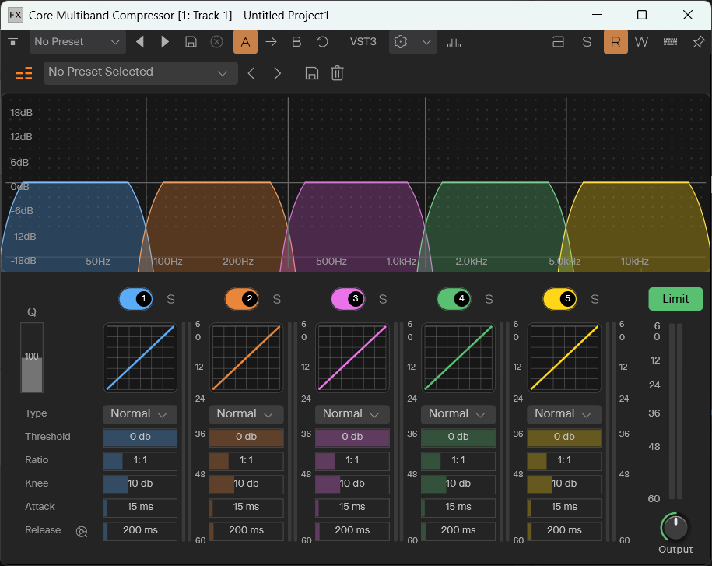Click band 5 Release 200 ms field
This screenshot has height=566, width=712.
(x=564, y=531)
